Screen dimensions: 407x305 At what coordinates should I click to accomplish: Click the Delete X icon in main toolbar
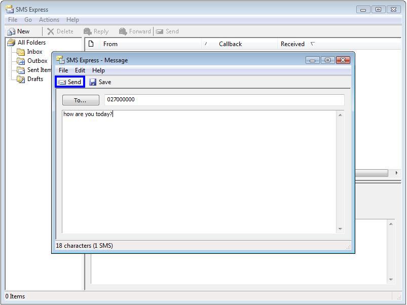[51, 31]
